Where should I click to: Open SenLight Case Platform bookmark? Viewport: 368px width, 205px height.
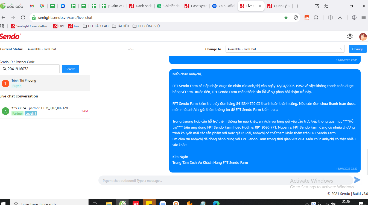(x=30, y=26)
